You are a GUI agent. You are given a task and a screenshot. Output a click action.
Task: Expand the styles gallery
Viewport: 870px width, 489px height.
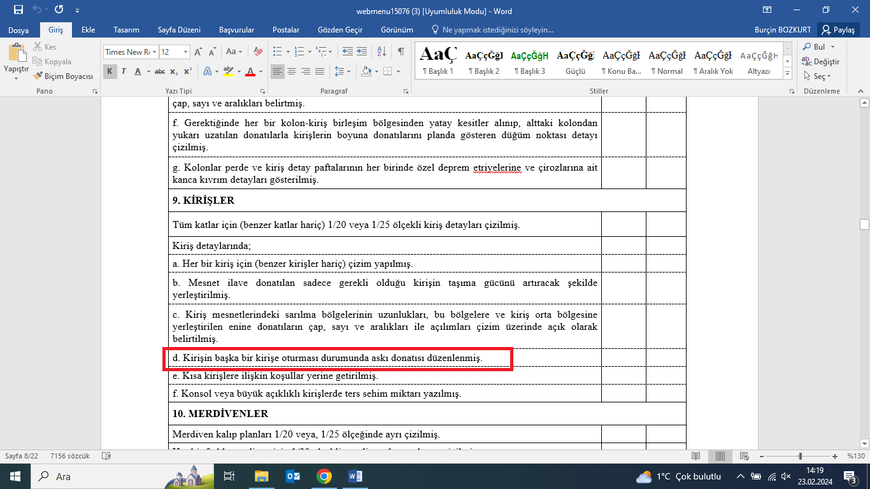788,74
